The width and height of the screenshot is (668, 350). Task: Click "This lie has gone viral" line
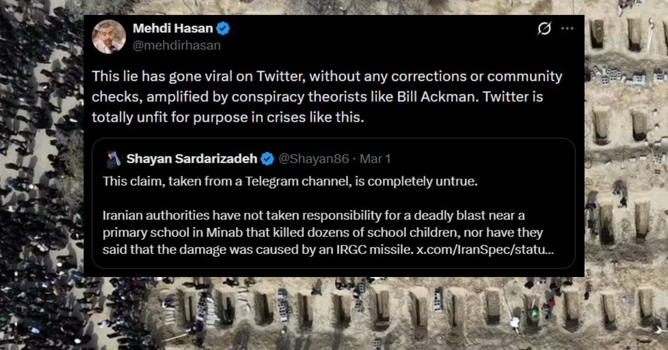click(x=327, y=76)
